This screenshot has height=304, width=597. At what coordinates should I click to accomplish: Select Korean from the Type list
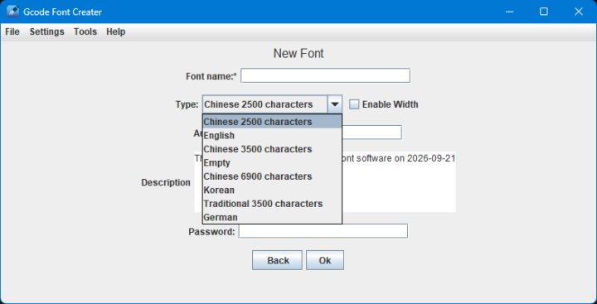(272, 191)
